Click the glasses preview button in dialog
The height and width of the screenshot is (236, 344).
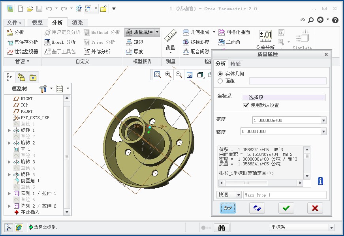227,208
